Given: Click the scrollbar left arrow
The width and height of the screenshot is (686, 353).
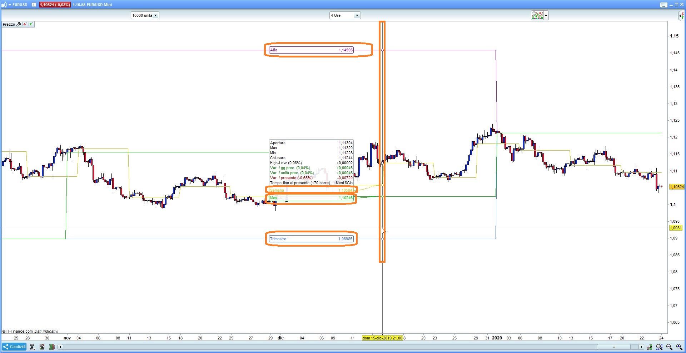Looking at the screenshot, I should click(60, 347).
